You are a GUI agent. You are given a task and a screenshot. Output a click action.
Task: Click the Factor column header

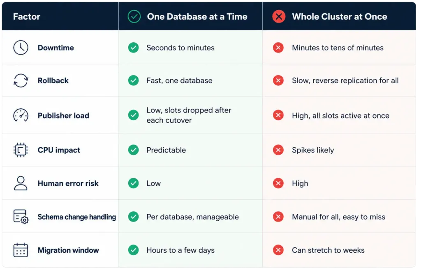(x=27, y=16)
